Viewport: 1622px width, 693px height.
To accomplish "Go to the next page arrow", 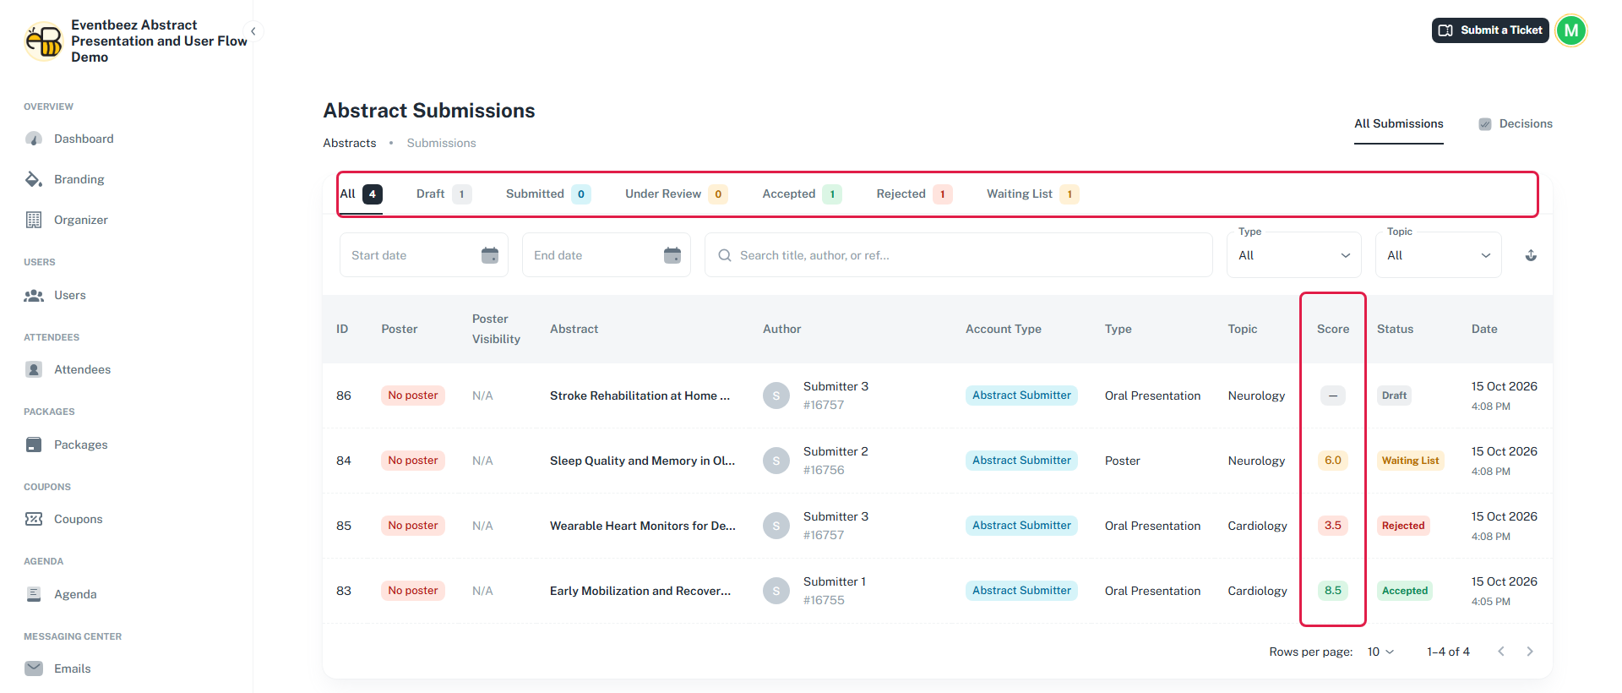I will click(1530, 652).
